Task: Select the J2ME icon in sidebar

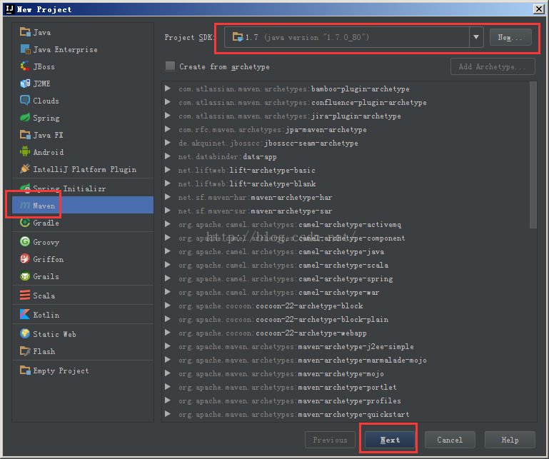Action: click(x=25, y=84)
